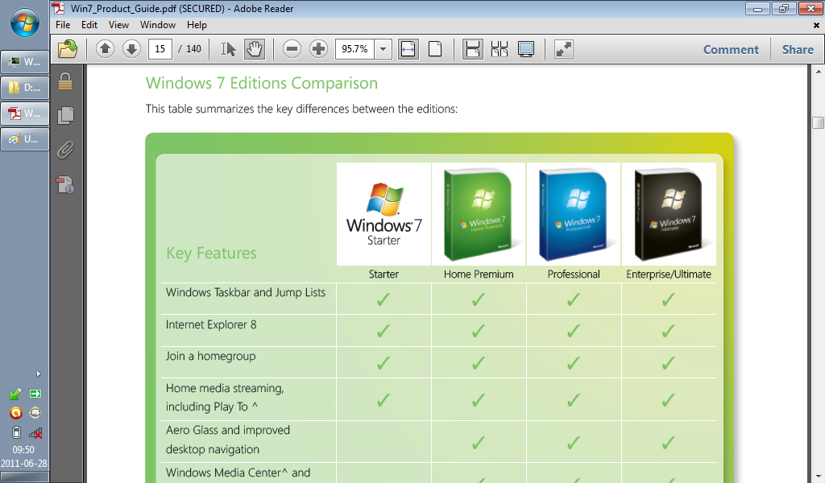The image size is (825, 483).
Task: Click the Zoom In plus button
Action: [318, 49]
